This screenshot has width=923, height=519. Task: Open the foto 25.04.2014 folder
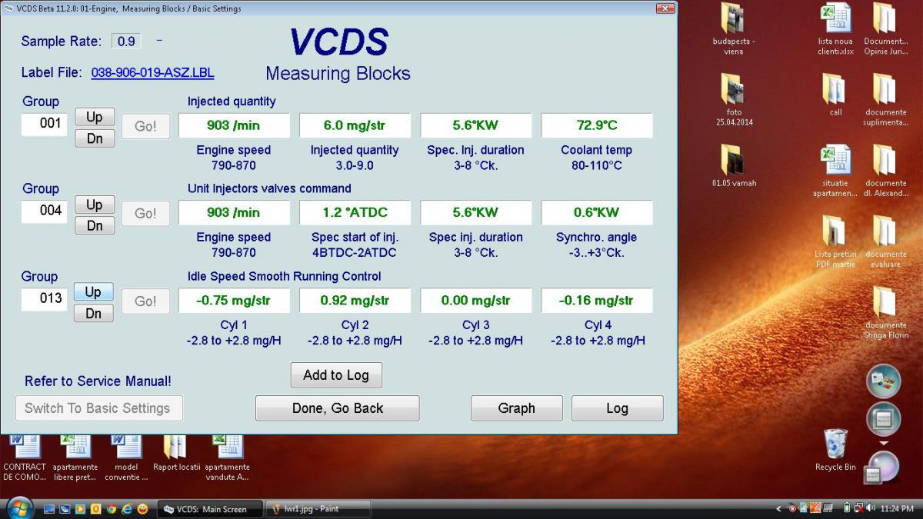pyautogui.click(x=733, y=100)
